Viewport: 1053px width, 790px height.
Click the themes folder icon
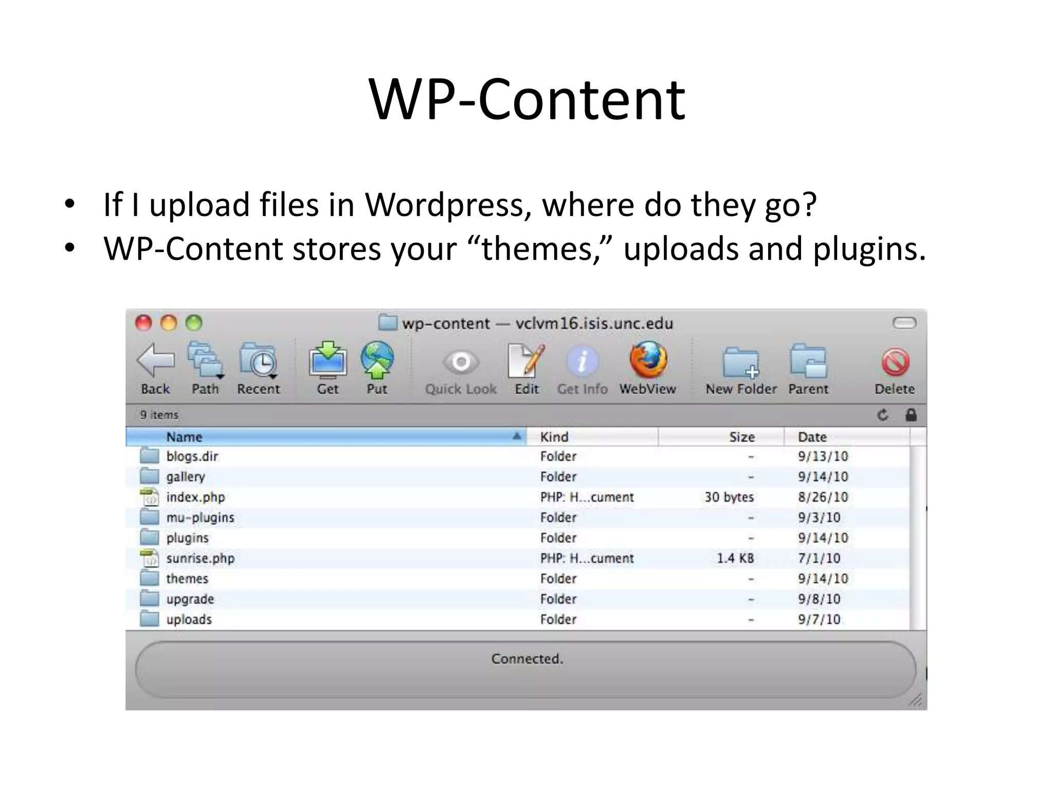tap(150, 578)
